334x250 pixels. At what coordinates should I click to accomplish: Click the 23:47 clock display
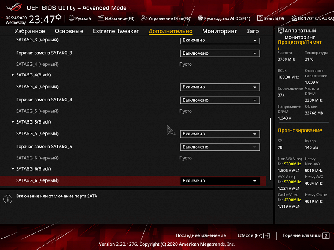click(42, 19)
